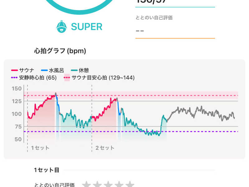The image size is (249, 187).
Task: Click the pink サウナ目安心拍 legend swatch
Action: point(67,78)
